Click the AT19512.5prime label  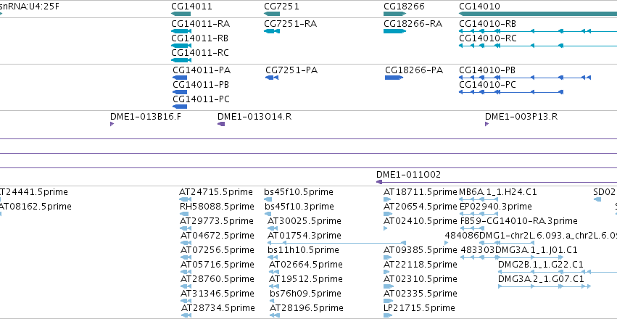[306, 279]
